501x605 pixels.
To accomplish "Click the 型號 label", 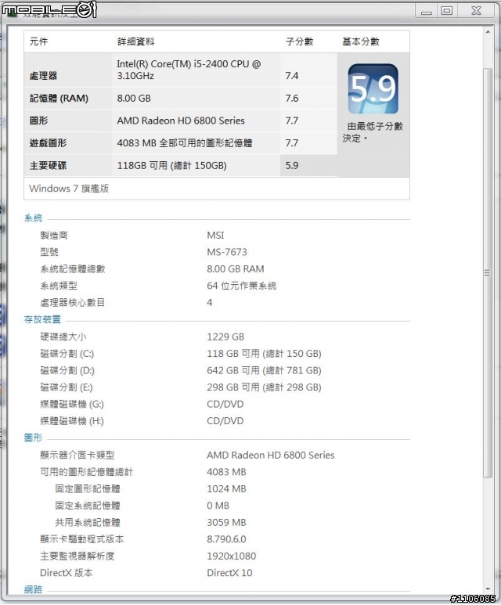I will [49, 252].
